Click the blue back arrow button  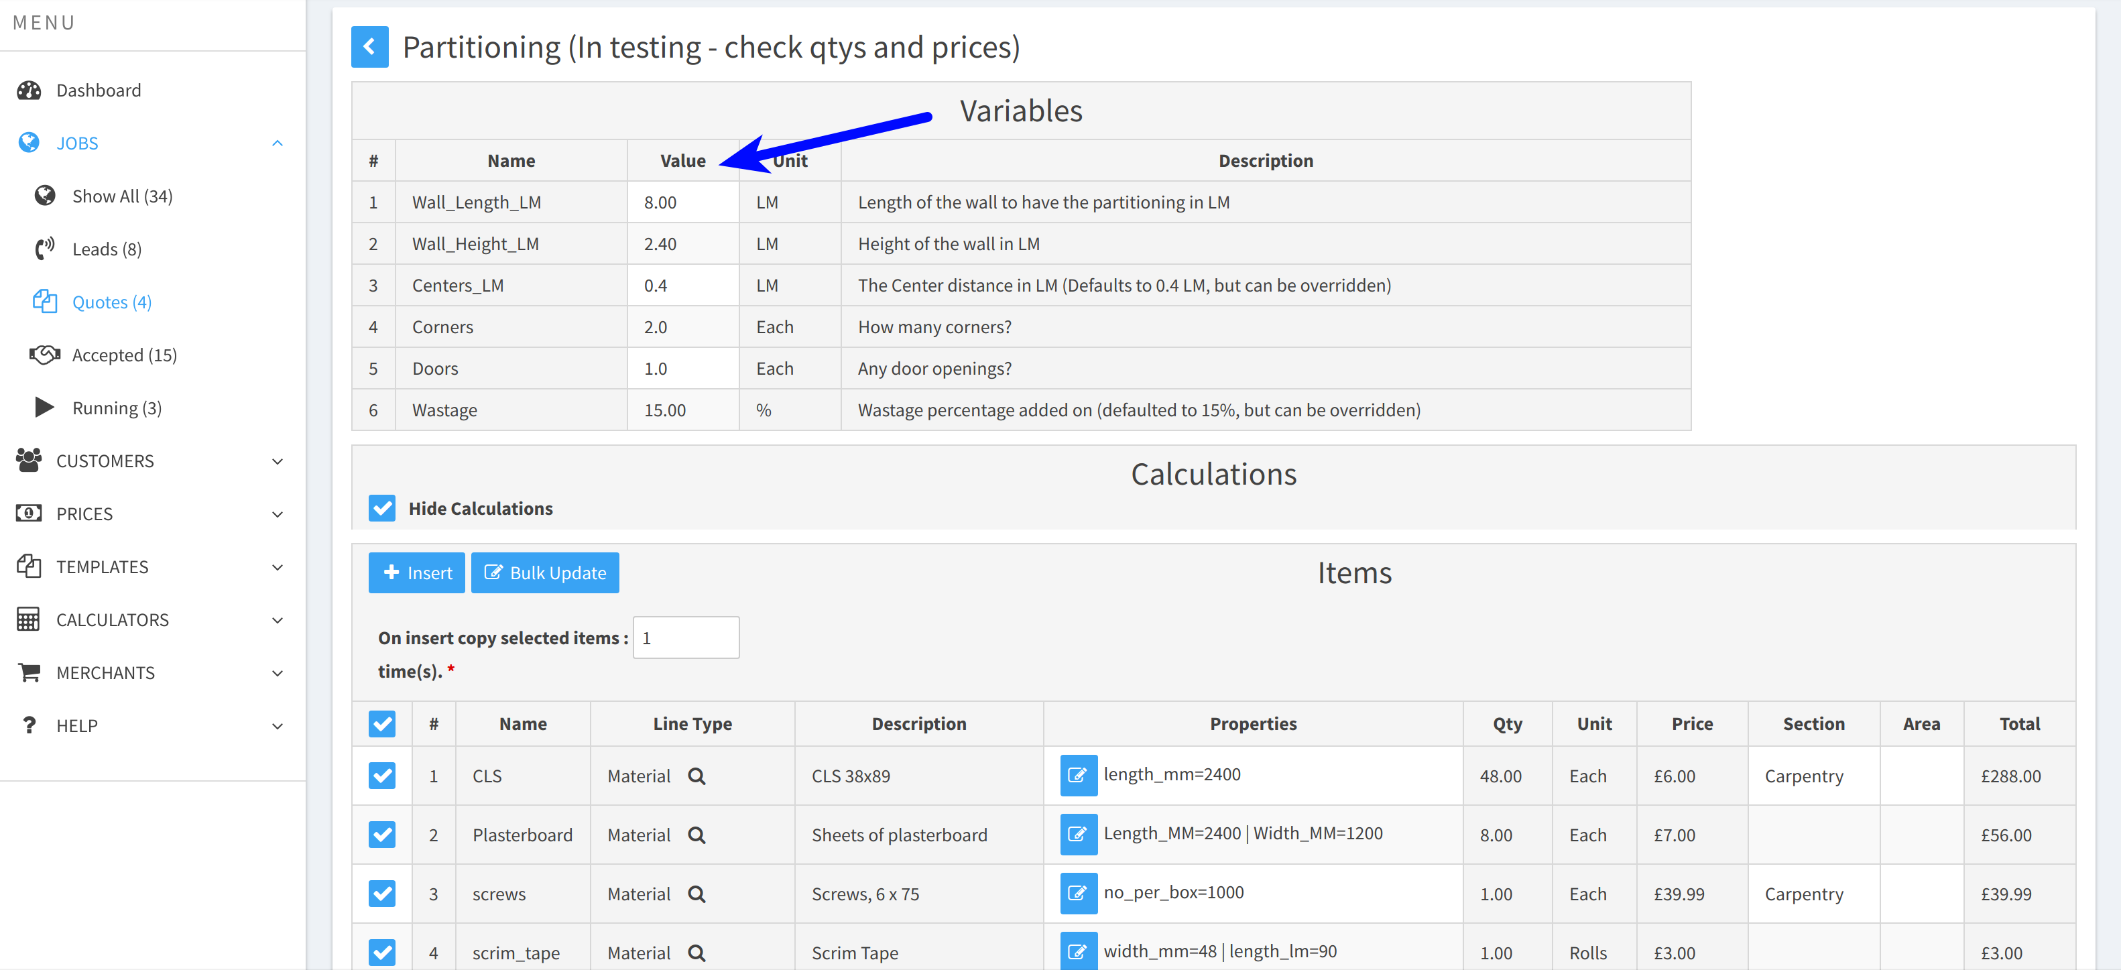tap(369, 47)
